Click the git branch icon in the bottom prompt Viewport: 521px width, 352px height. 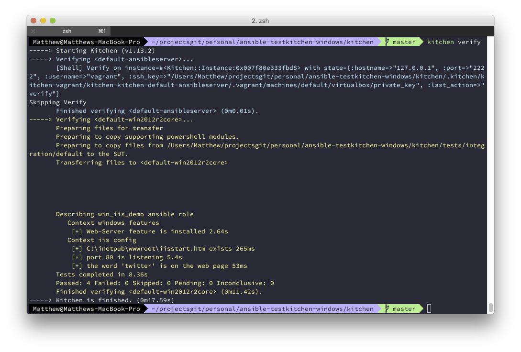coord(387,309)
